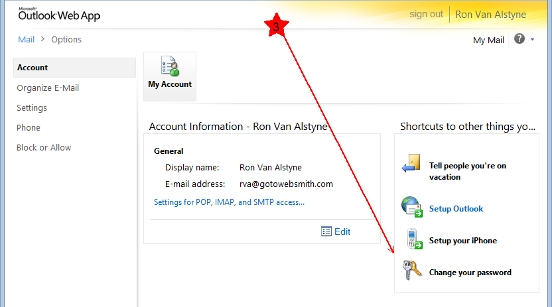Click the vacation auto-reply arrow icon
552x307 pixels.
coord(411,163)
